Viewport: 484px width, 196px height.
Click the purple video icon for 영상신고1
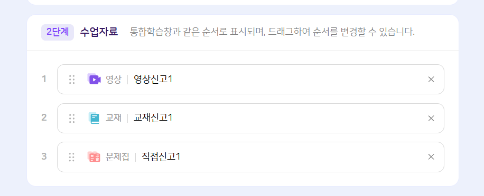(x=94, y=79)
